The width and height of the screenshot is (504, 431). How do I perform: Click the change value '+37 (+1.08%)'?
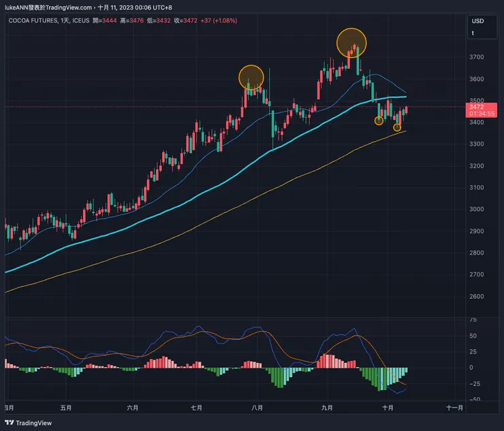click(x=219, y=20)
